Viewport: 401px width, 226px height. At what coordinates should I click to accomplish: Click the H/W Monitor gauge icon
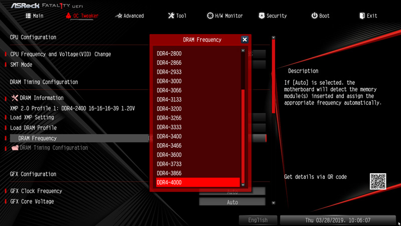coord(210,16)
